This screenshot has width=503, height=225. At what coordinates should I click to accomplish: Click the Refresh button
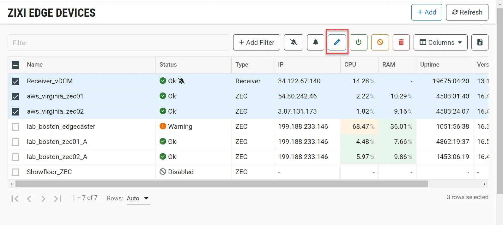(467, 12)
